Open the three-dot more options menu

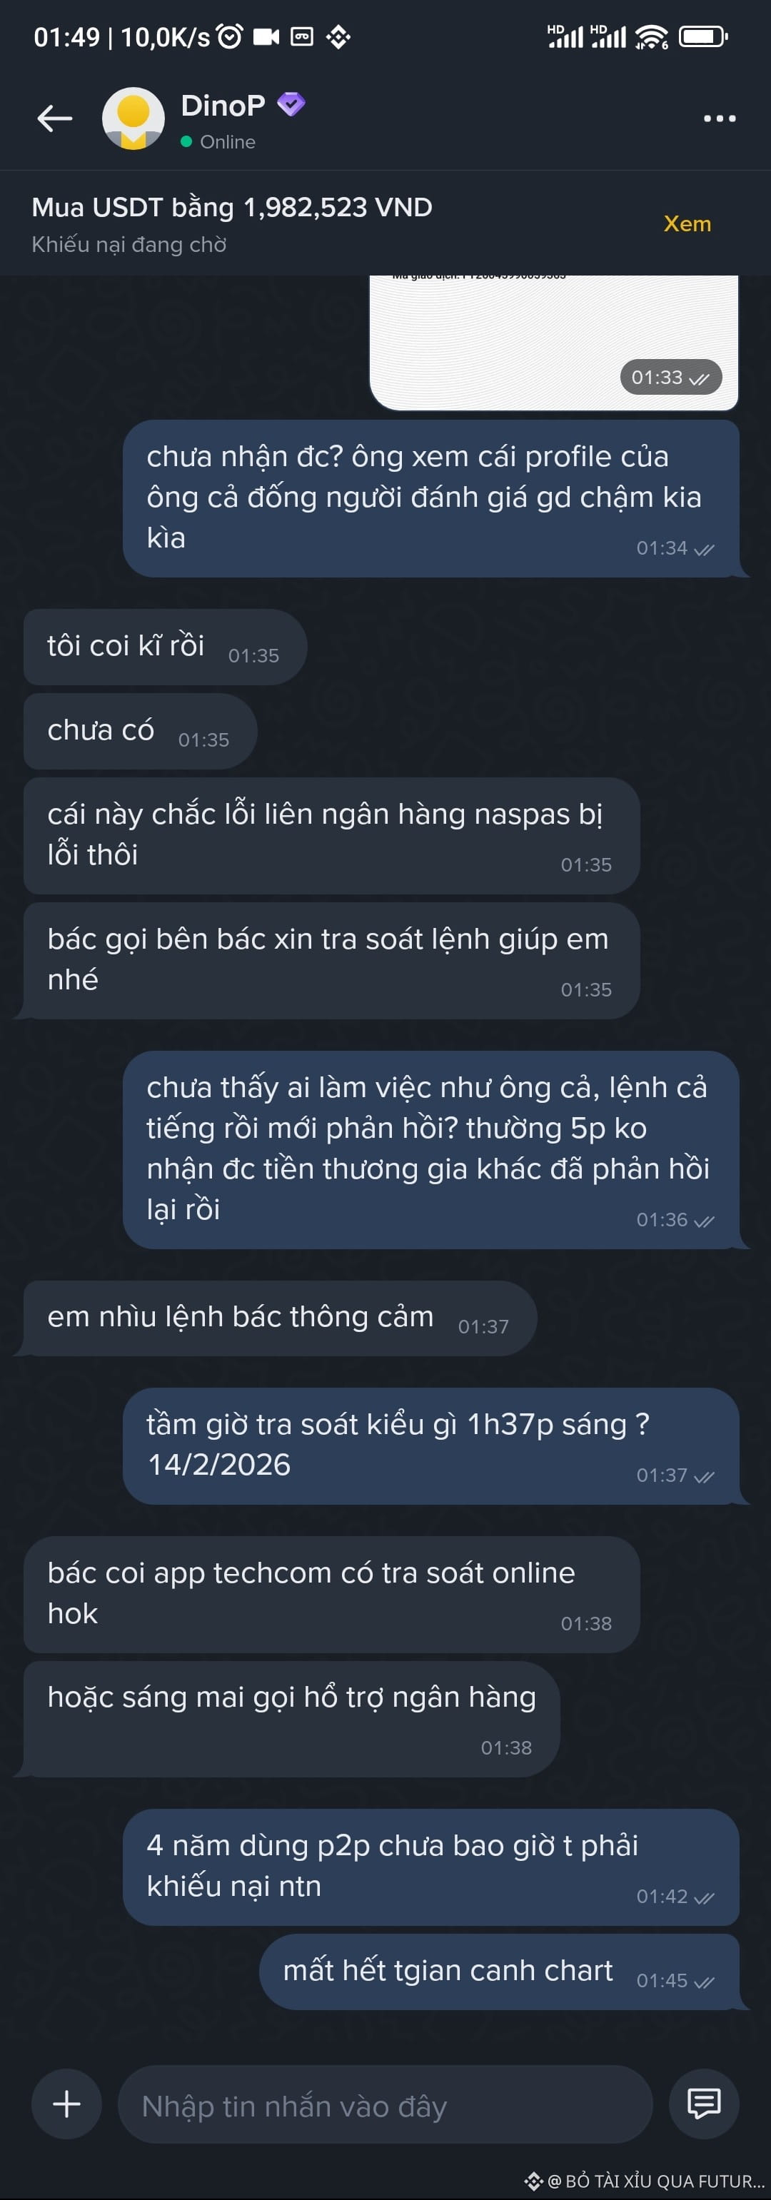click(x=719, y=118)
